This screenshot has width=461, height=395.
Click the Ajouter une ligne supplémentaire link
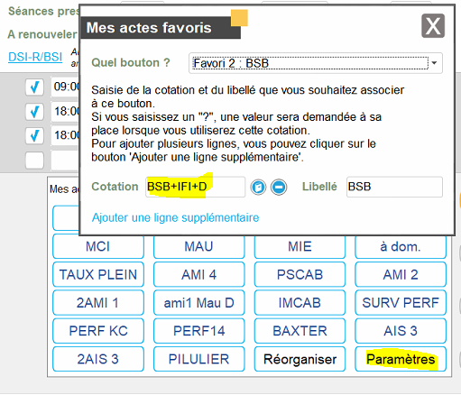(x=175, y=217)
